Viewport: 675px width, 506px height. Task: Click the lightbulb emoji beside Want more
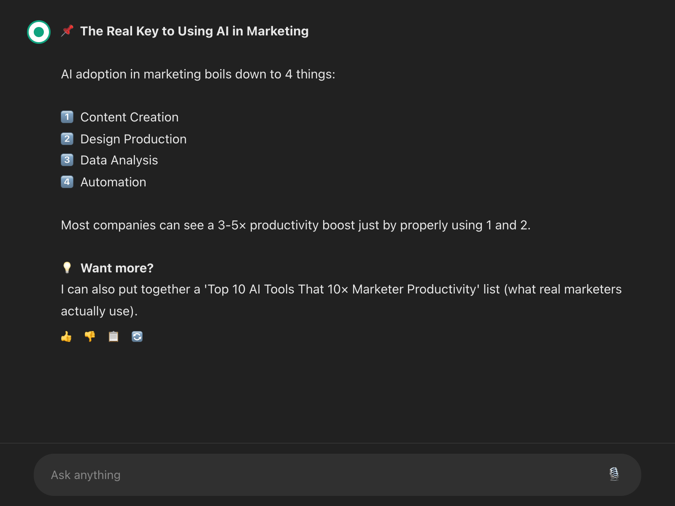67,268
